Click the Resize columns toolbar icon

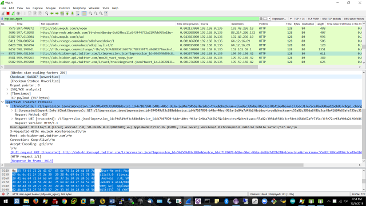(x=106, y=14)
